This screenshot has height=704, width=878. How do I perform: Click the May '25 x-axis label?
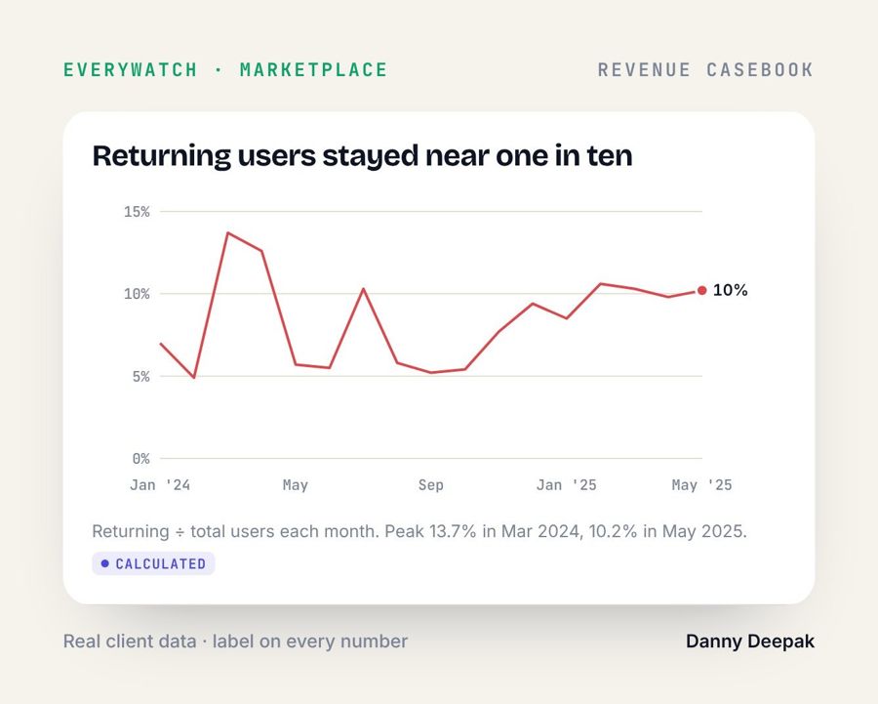[x=701, y=485]
